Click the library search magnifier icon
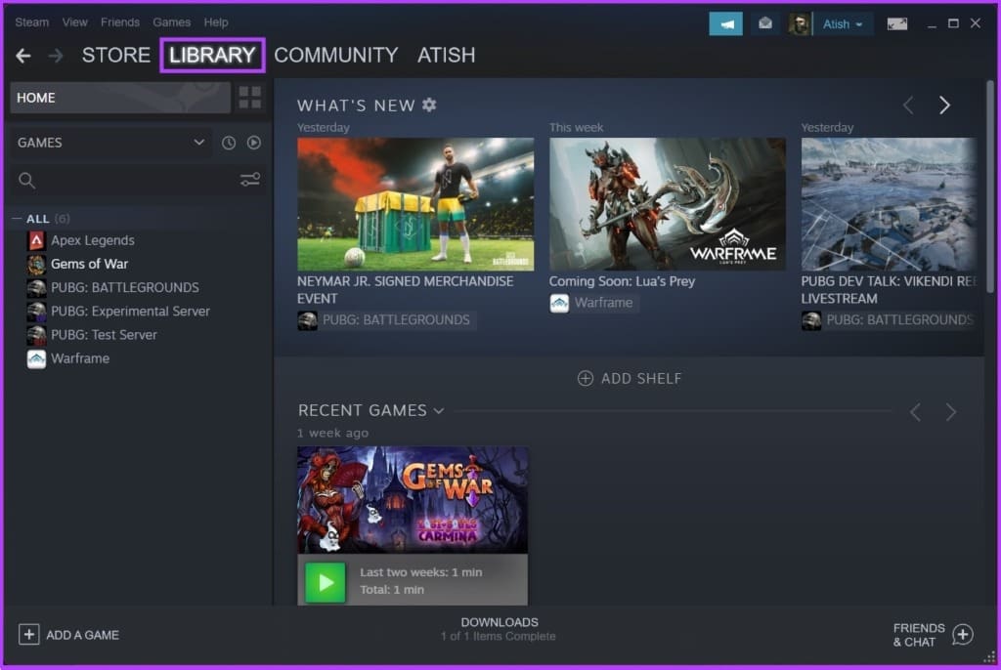 coord(26,181)
